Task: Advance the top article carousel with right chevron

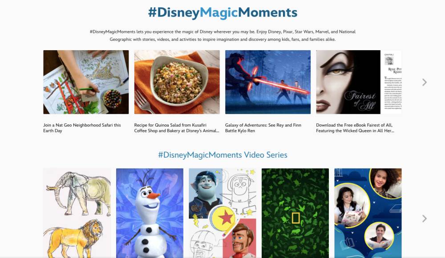Action: [424, 82]
